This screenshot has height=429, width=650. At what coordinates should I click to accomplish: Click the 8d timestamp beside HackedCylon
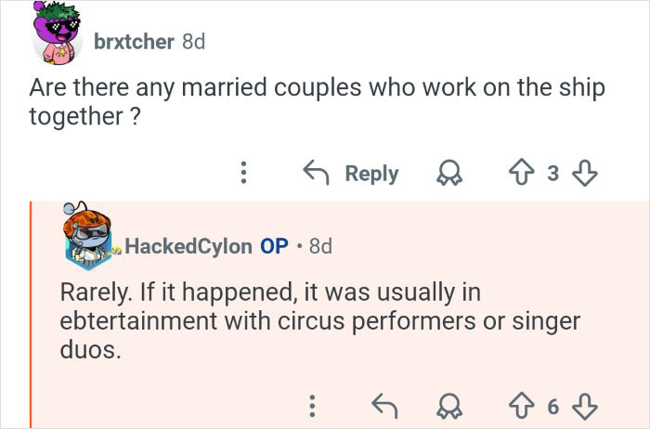320,246
